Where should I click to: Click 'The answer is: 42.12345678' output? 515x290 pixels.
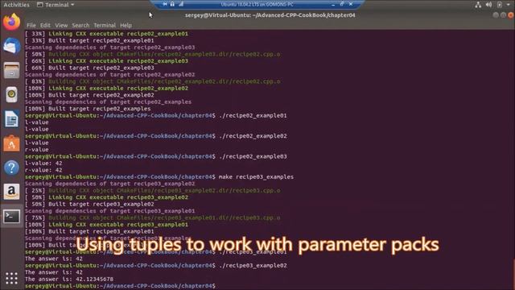(x=69, y=280)
